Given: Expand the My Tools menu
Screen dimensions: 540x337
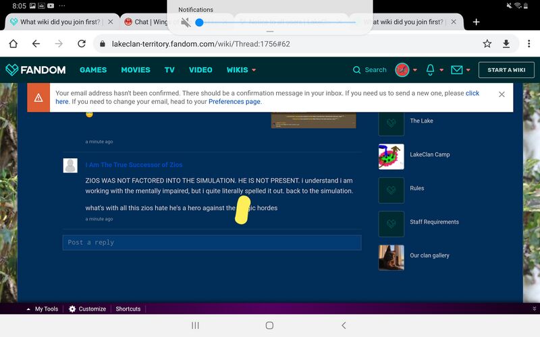Looking at the screenshot, I should 42,309.
